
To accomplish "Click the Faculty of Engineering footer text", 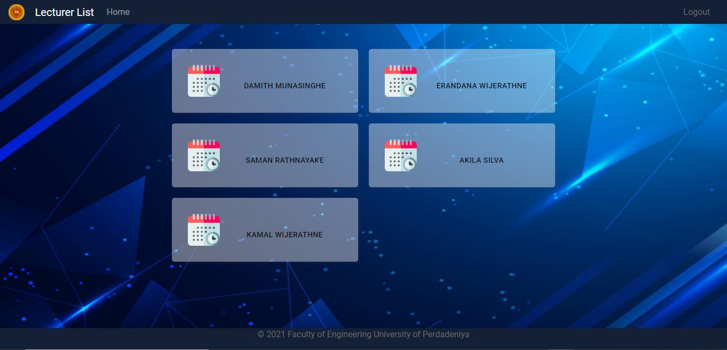I will 363,335.
